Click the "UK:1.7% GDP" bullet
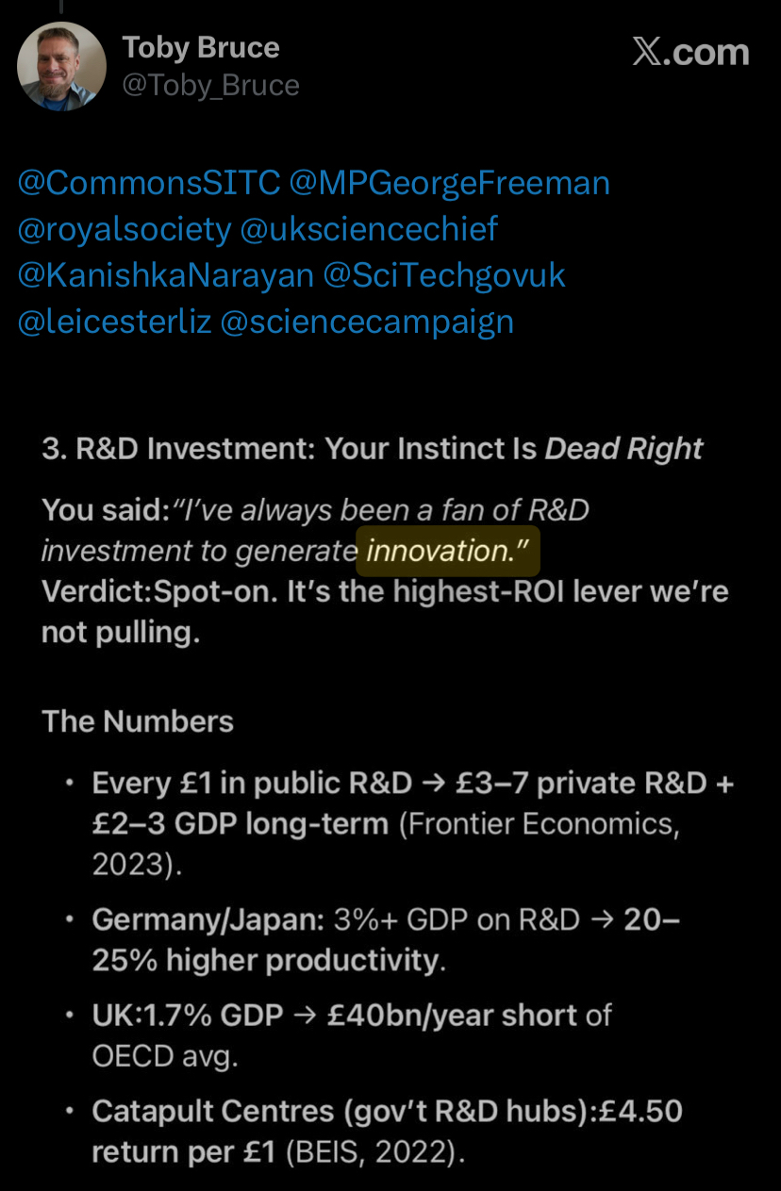Viewport: 781px width, 1191px height. [351, 1034]
